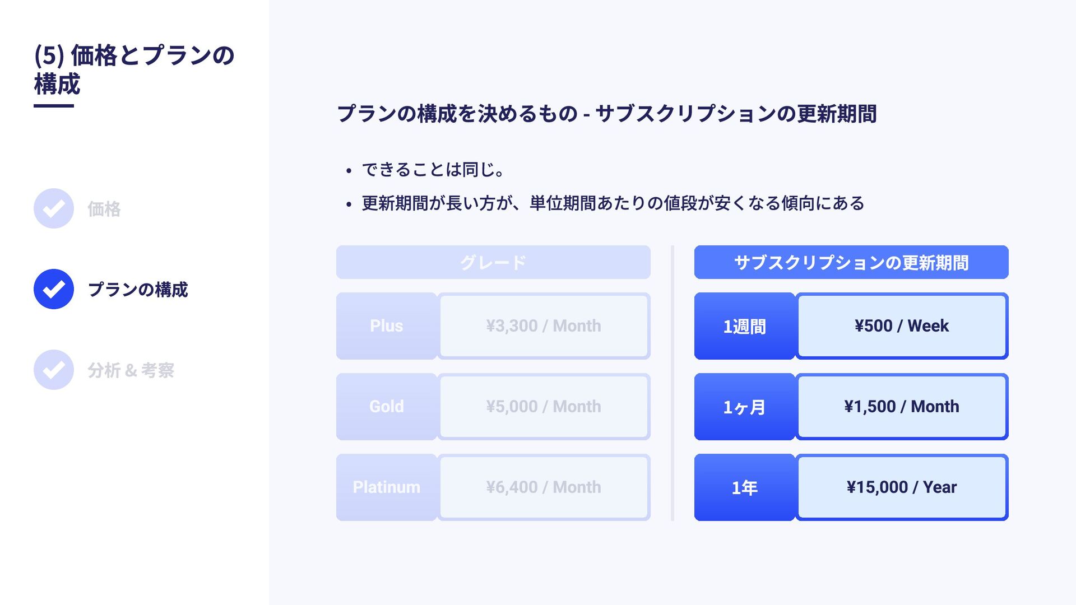
Task: Click the サブスクリプションの更新期間 header tab
Action: pyautogui.click(x=851, y=262)
